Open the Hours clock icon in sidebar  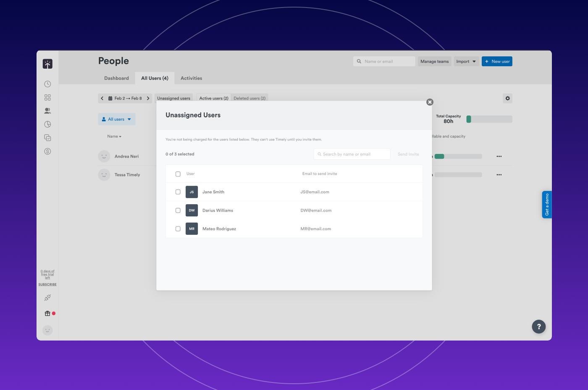47,84
